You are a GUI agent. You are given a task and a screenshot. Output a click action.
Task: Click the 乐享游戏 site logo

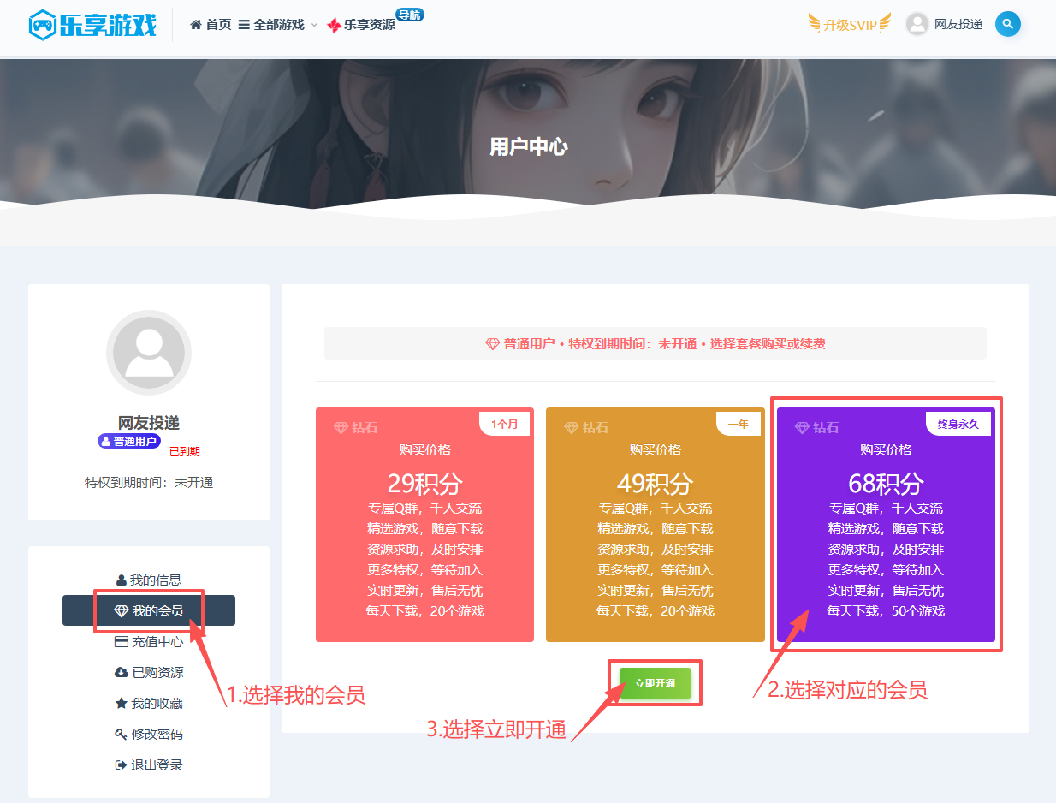pyautogui.click(x=92, y=25)
